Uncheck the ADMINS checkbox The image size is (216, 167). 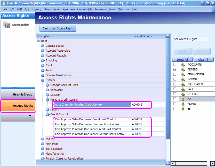[x=175, y=69]
